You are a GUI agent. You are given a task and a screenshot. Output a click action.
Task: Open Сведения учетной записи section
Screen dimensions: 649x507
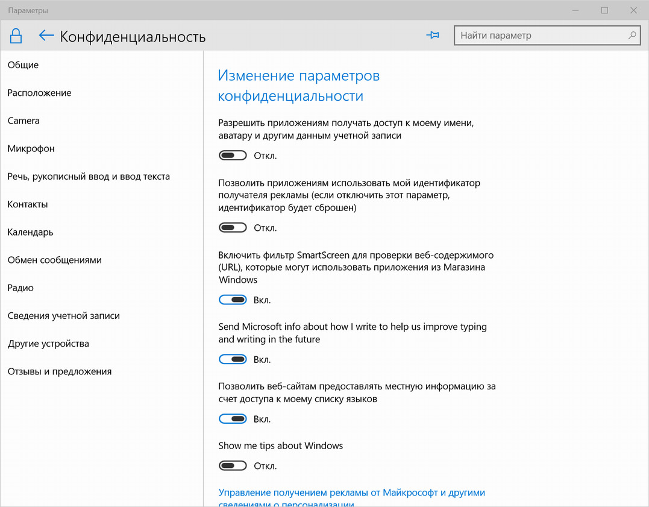point(64,316)
